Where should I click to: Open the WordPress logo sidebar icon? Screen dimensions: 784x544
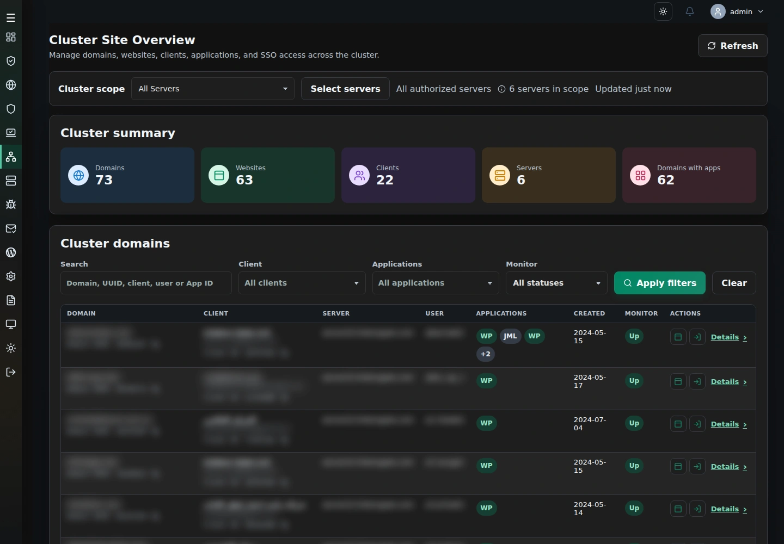coord(11,252)
